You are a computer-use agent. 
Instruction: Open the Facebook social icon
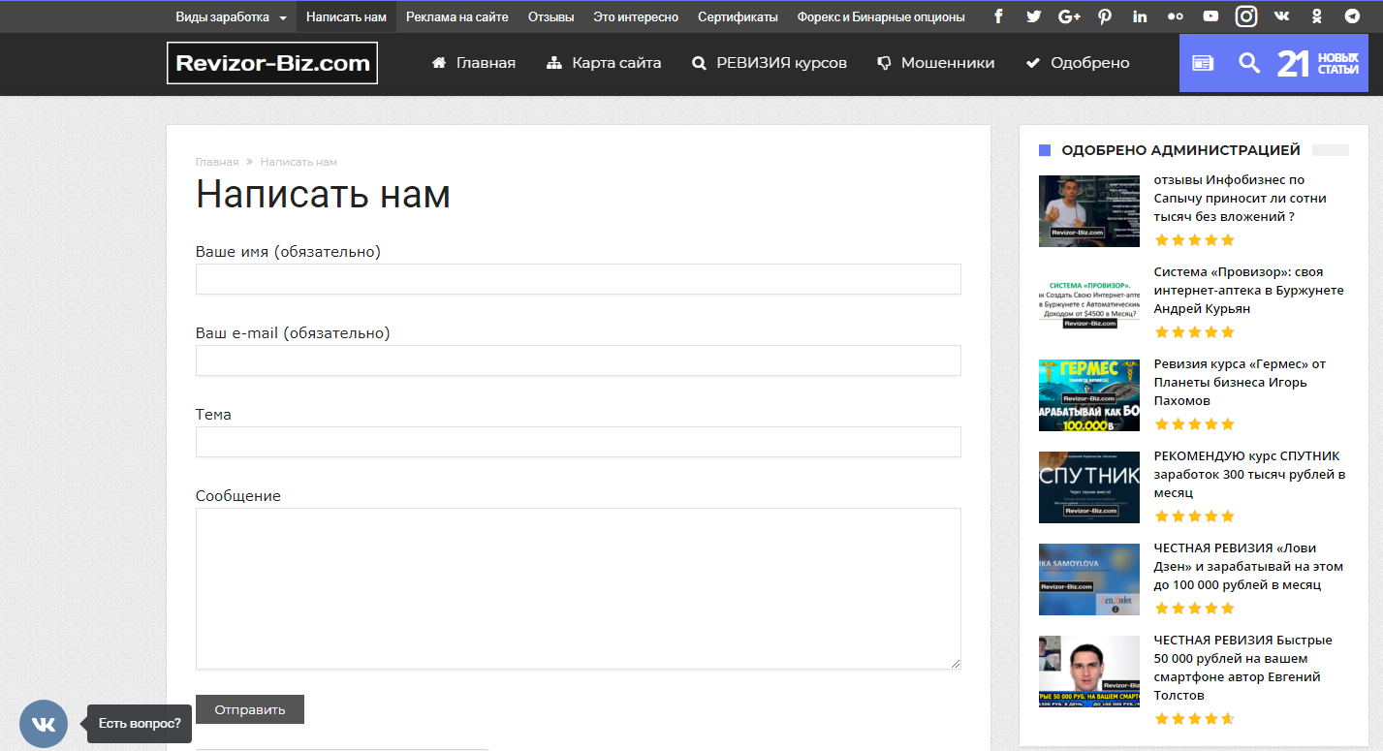999,16
